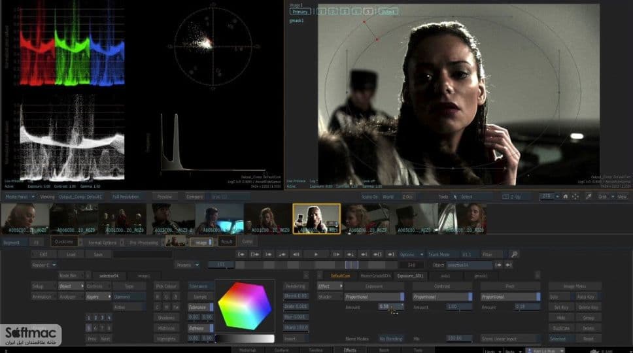Select layer number 5 in the number grid

click(89, 328)
